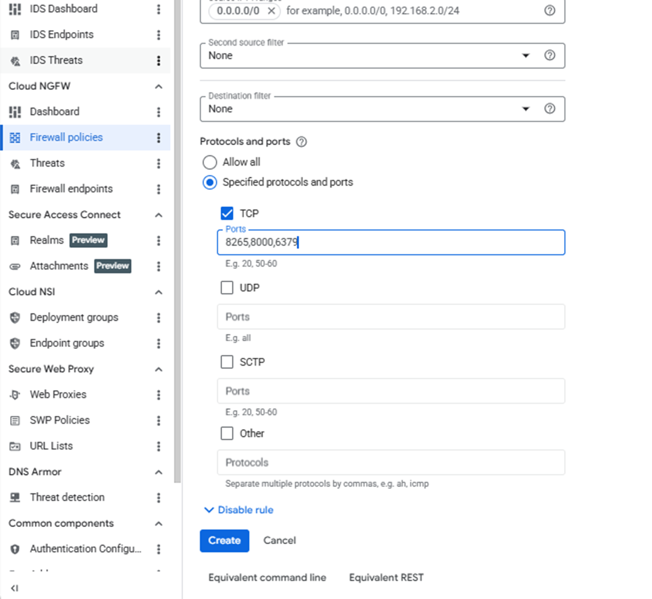Open the IDS Dashboard page

(63, 9)
